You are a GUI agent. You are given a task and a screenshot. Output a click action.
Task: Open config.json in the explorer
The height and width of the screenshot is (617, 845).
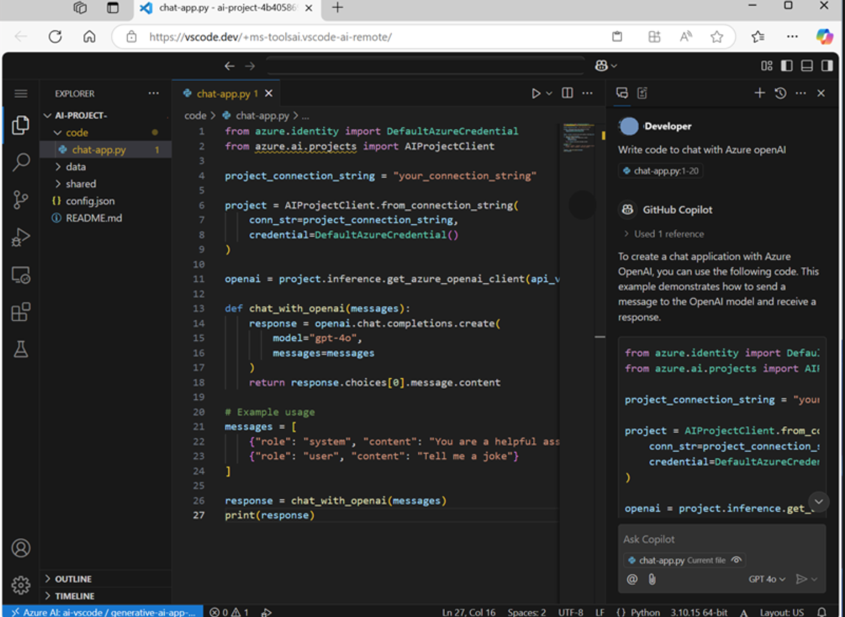coord(90,201)
